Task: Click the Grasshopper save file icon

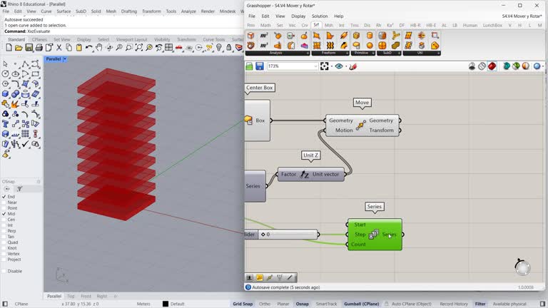Action: 260,66
